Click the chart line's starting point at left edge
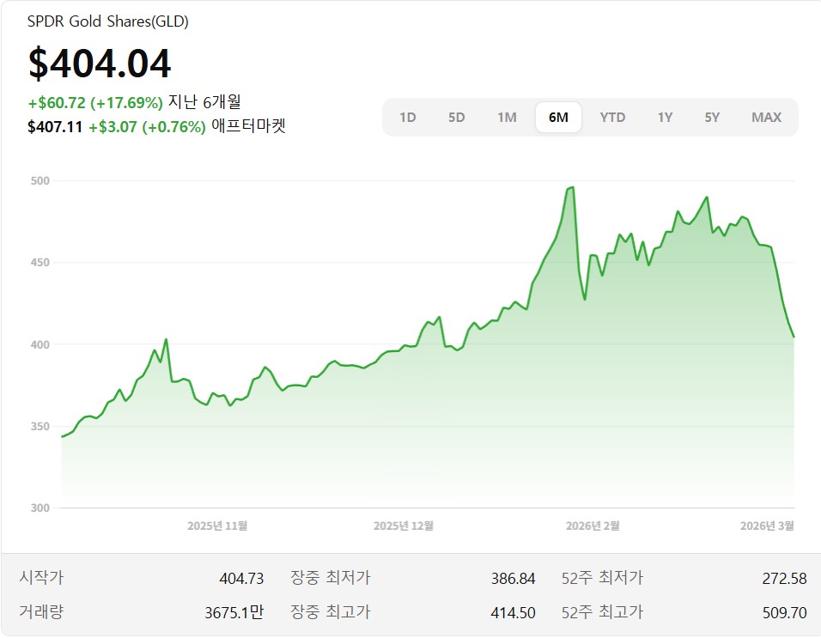Image resolution: width=821 pixels, height=638 pixels. (63, 436)
